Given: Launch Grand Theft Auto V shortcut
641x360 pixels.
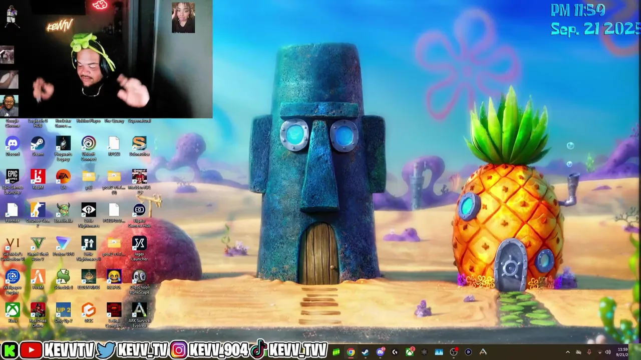Looking at the screenshot, I should (x=38, y=249).
